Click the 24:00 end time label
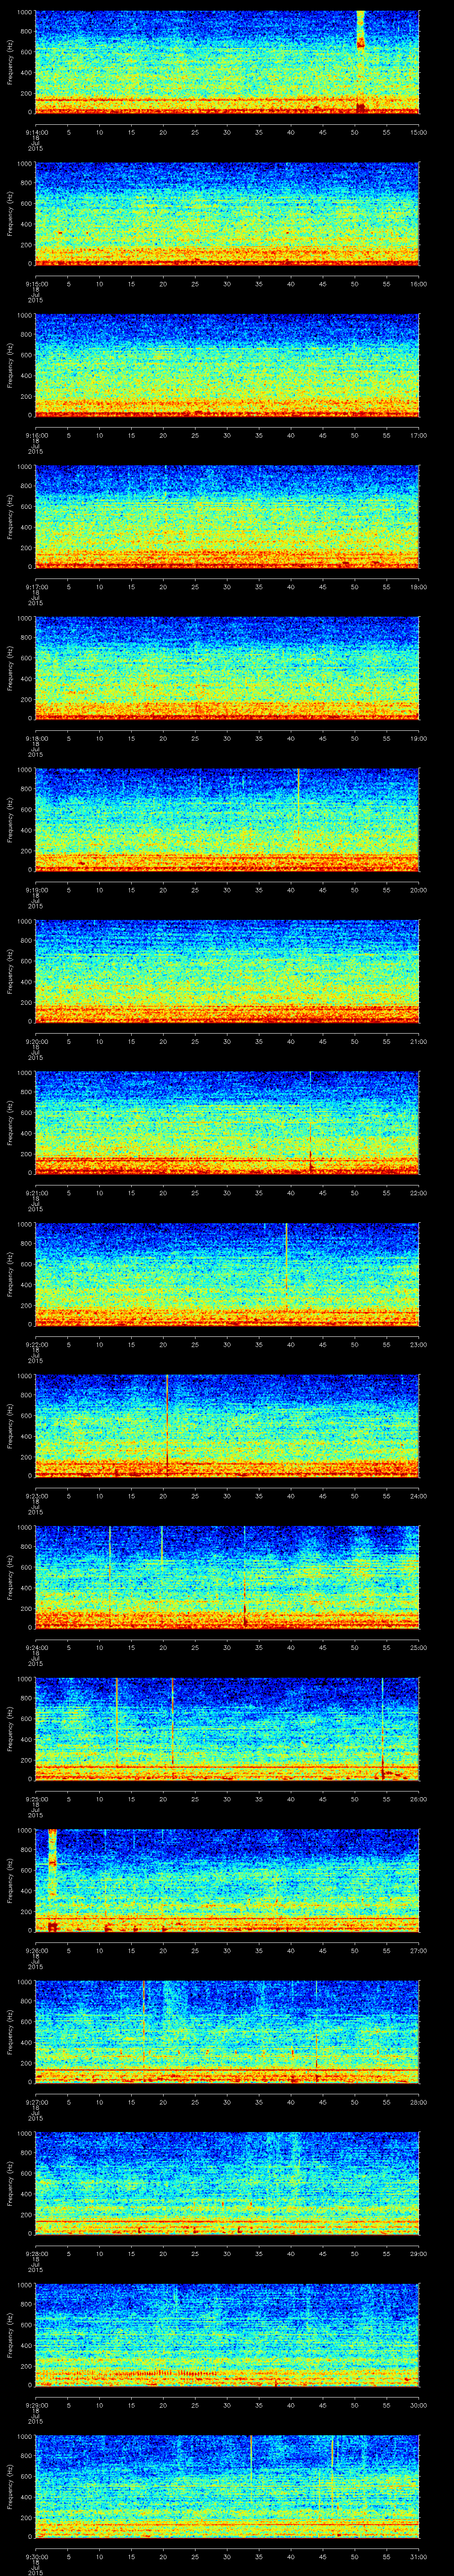Viewport: 454px width, 2576px height. [x=419, y=1495]
